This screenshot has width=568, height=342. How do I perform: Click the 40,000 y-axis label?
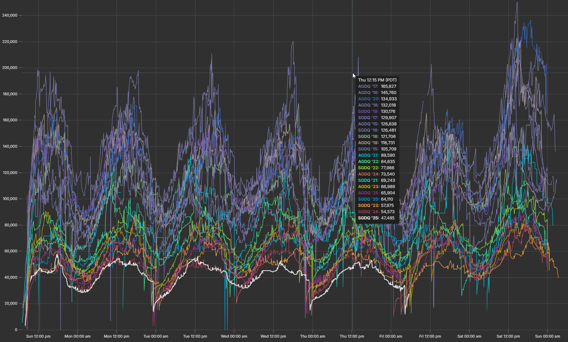[11, 277]
